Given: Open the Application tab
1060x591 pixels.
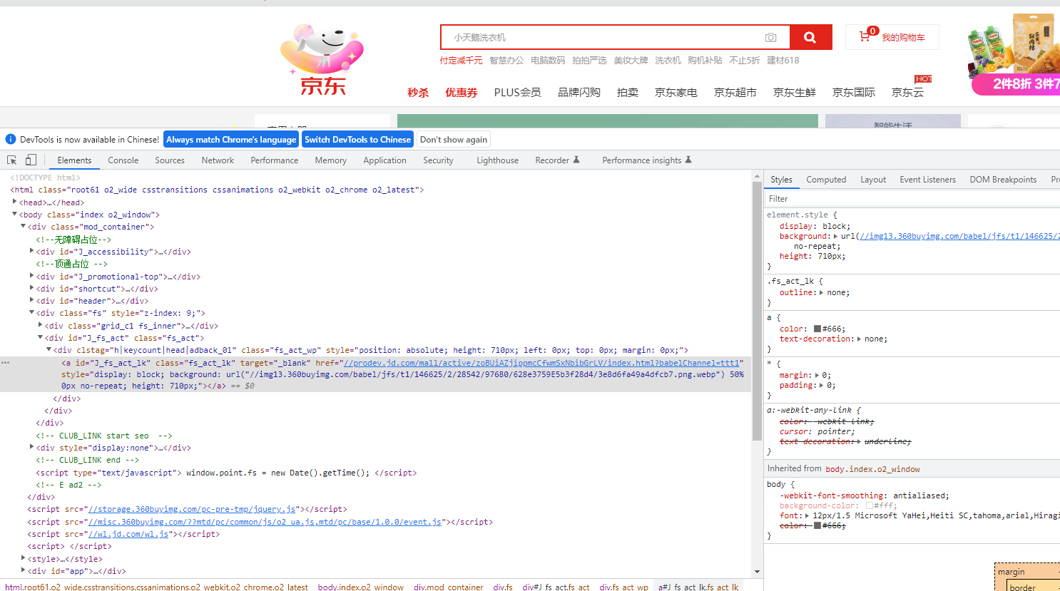Looking at the screenshot, I should [385, 160].
